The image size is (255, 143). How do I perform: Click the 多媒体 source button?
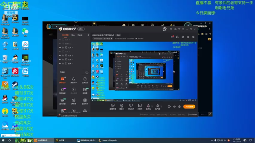[140, 107]
